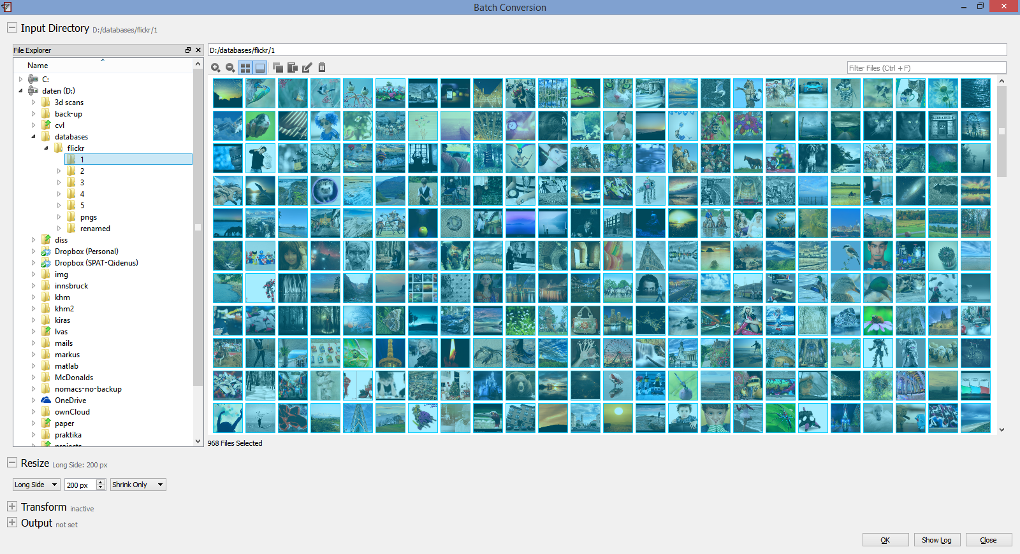Select folder 2 under flickr

tap(82, 171)
